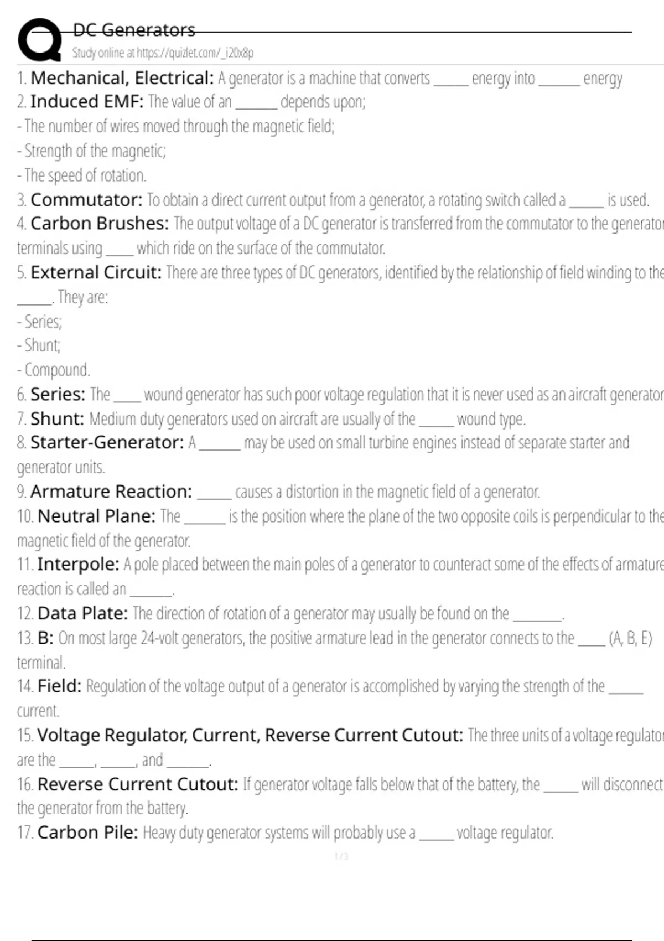The height and width of the screenshot is (941, 664).
Task: Click the 1/3 page number indicator
Action: coord(341,857)
